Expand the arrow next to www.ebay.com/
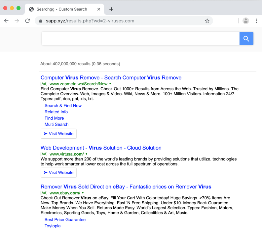Screen dimensions: 262x229 pos(83,193)
